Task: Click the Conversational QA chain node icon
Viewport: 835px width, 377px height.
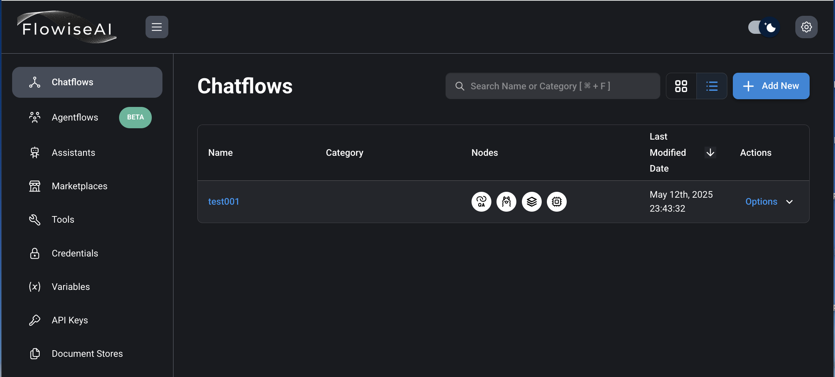Action: pyautogui.click(x=481, y=202)
